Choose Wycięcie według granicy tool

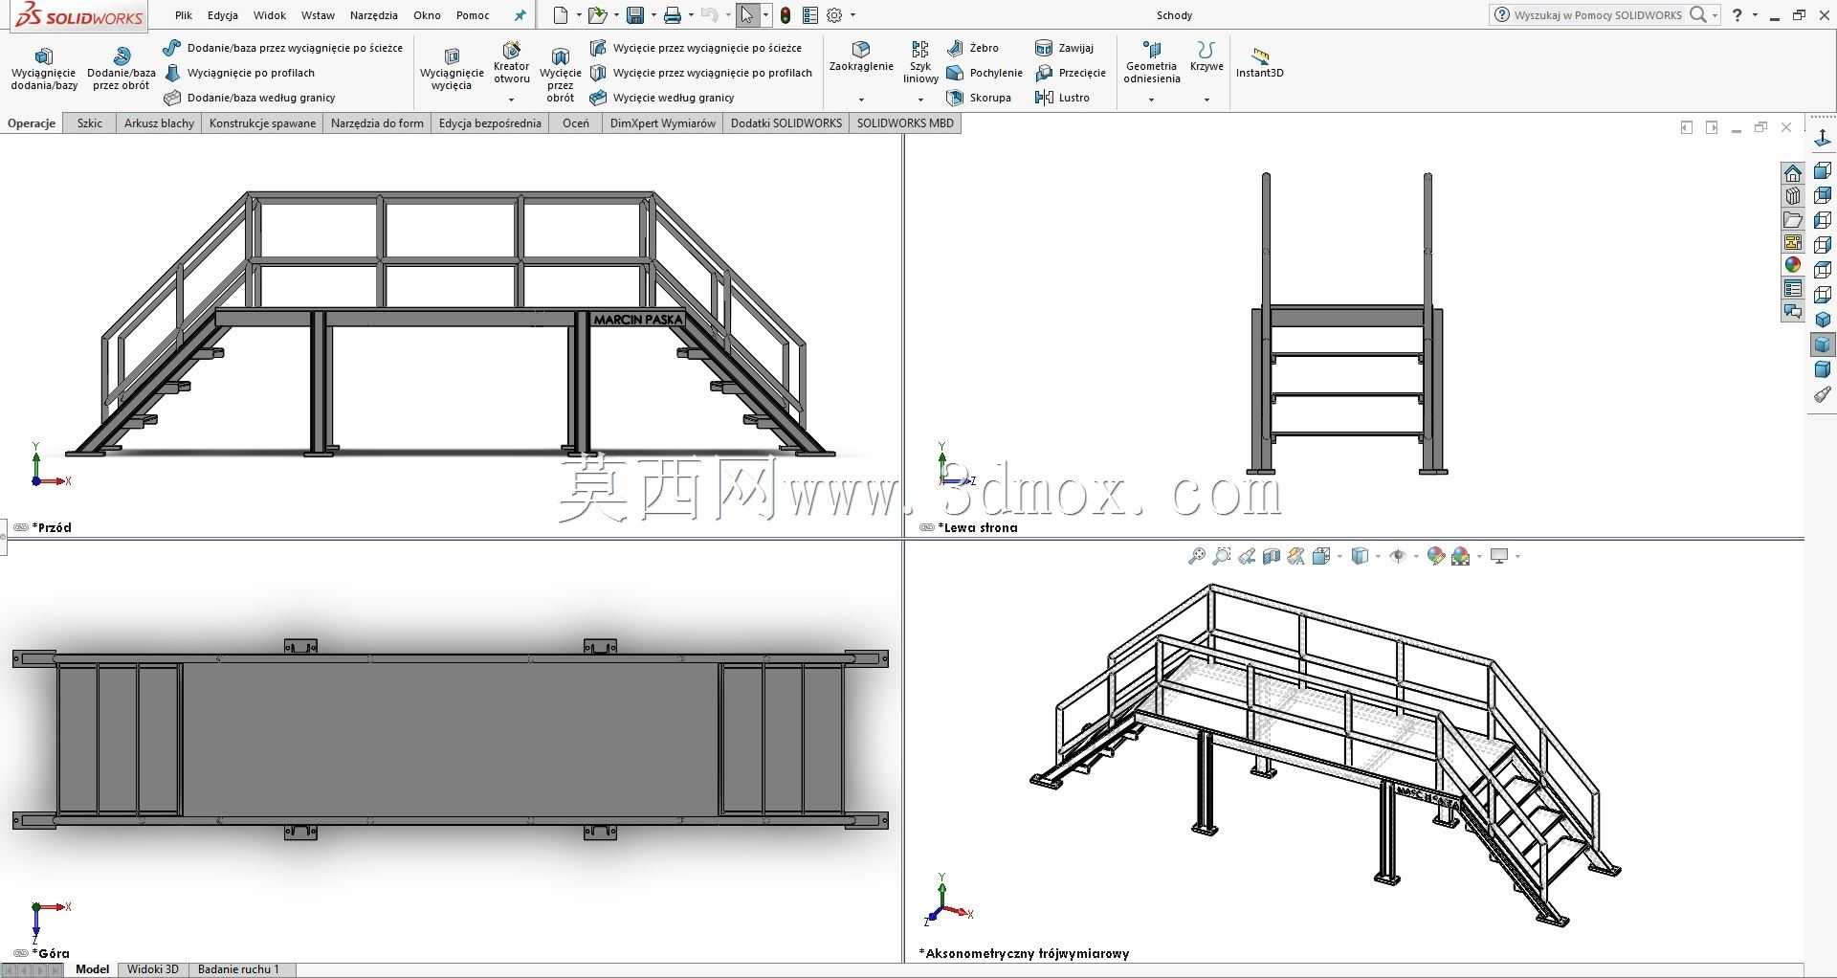[x=662, y=98]
